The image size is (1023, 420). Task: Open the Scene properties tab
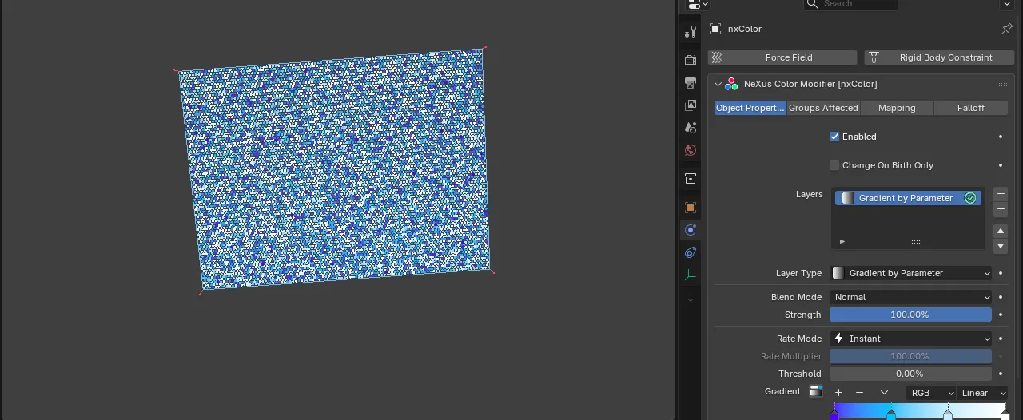(x=691, y=127)
